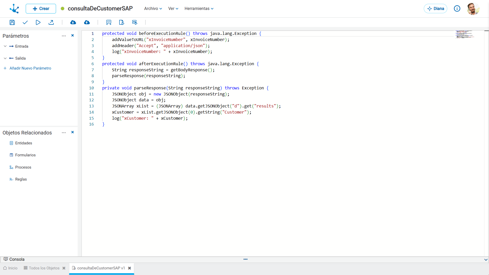
Task: Run the rule with play icon
Action: [38, 22]
